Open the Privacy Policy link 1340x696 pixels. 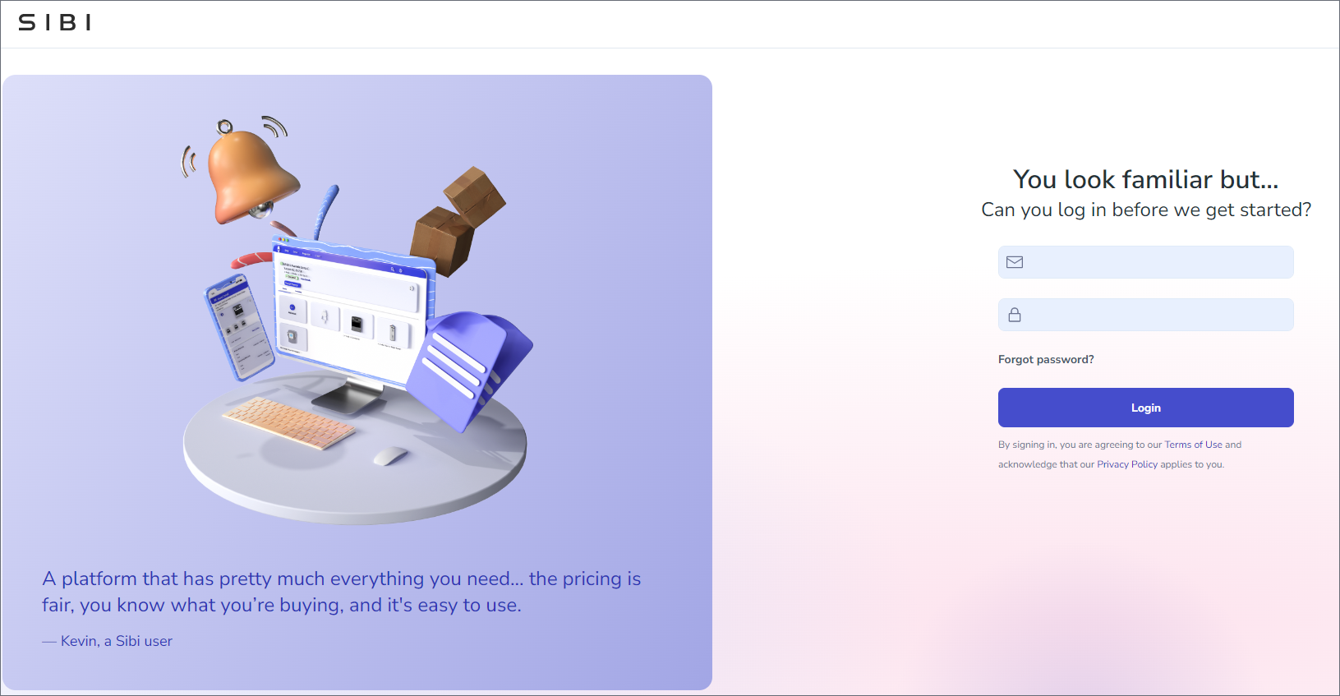tap(1127, 464)
